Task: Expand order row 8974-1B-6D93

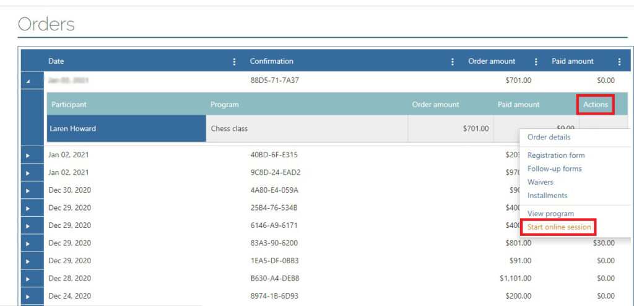Action: [28, 296]
